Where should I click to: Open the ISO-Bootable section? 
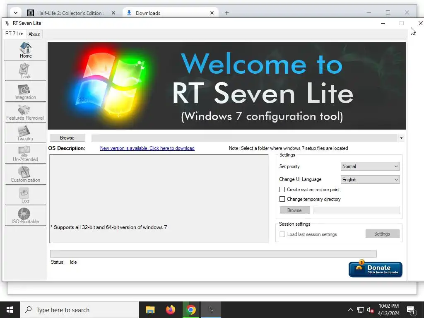click(x=25, y=216)
